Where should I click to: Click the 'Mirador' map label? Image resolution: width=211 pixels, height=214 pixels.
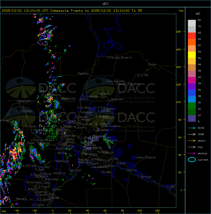click(107, 172)
